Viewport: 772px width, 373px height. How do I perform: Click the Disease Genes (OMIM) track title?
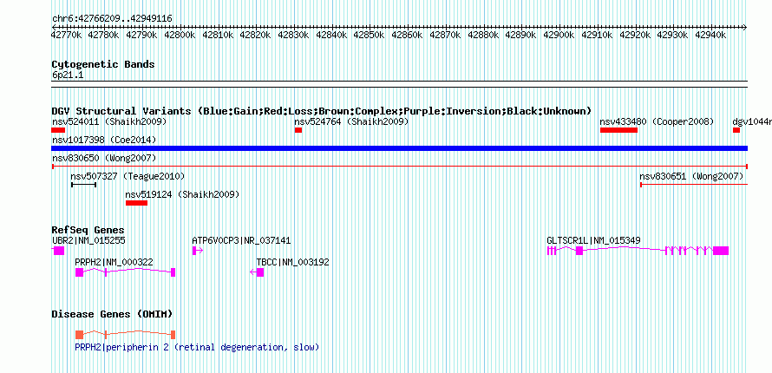tap(112, 314)
